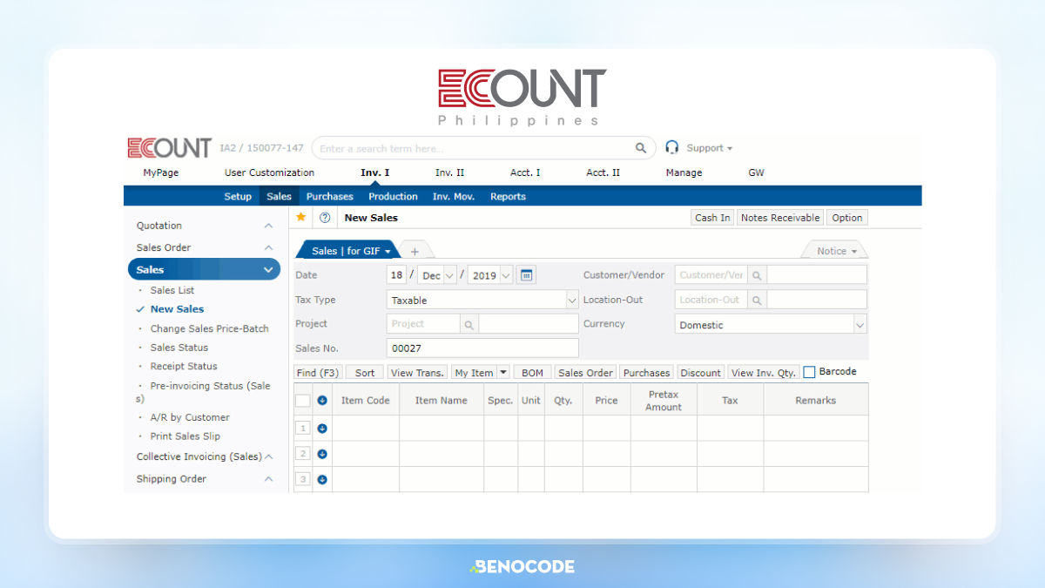
Task: Click the Customer/Vendor search magnifier
Action: [757, 275]
